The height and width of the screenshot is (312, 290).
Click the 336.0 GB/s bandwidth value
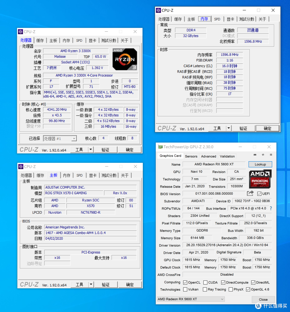255,238
